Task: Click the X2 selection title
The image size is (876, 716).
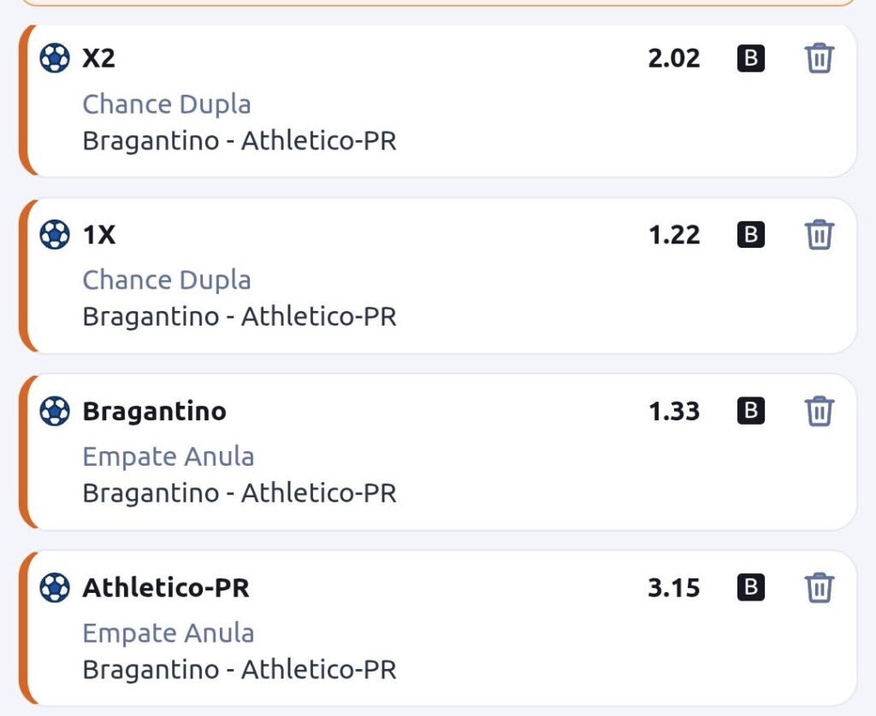Action: [98, 59]
